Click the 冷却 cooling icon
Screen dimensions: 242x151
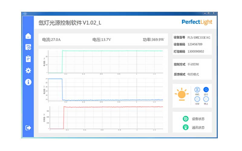197,99
